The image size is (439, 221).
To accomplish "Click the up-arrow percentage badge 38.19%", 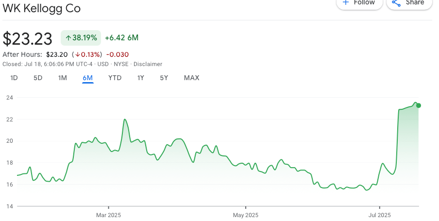I will click(x=81, y=38).
